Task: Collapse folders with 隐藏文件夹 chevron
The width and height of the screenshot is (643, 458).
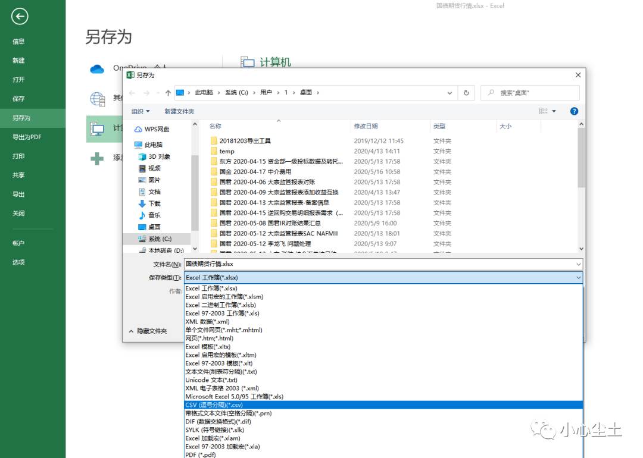Action: click(x=131, y=331)
